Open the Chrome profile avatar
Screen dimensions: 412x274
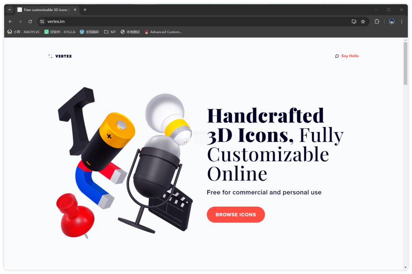click(392, 21)
